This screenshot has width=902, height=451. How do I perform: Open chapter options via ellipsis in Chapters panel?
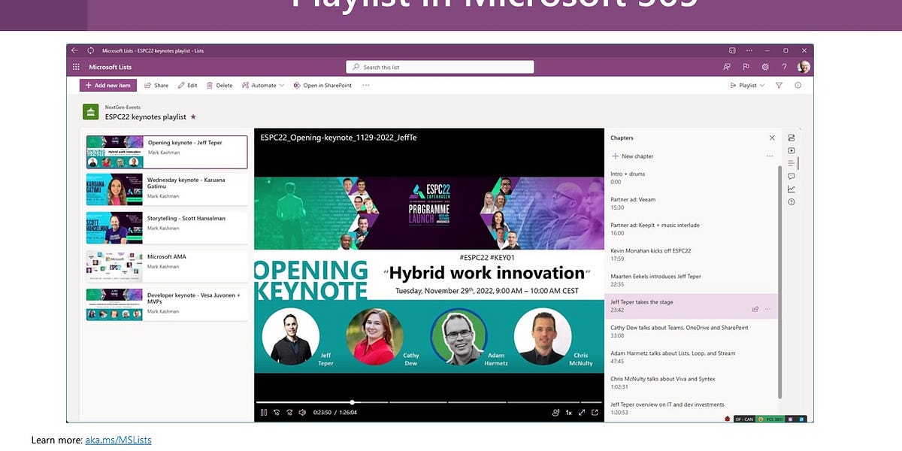click(769, 156)
